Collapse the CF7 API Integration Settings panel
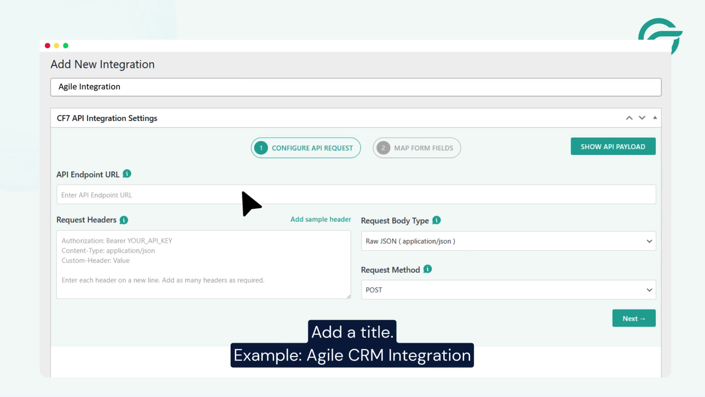The width and height of the screenshot is (705, 397). 655,117
